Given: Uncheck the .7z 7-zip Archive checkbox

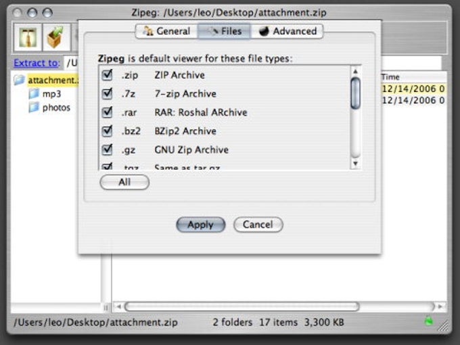Looking at the screenshot, I should pyautogui.click(x=107, y=93).
